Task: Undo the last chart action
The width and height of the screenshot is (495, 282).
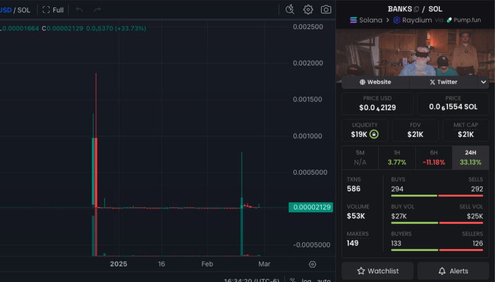Action: point(79,10)
